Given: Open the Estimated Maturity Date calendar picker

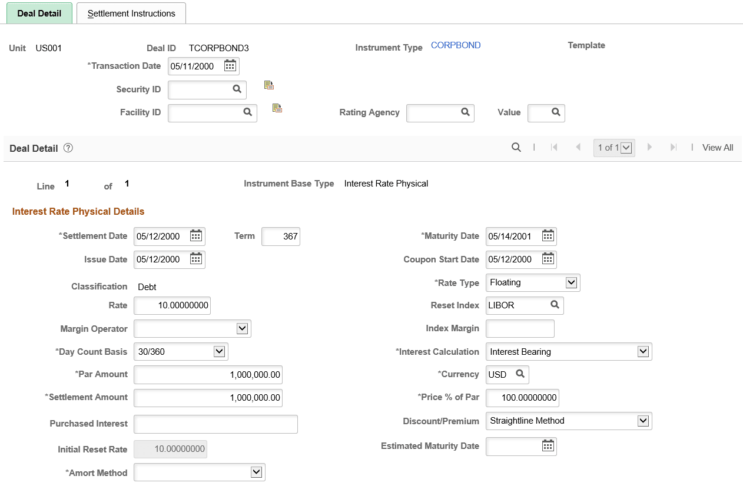Looking at the screenshot, I should (548, 446).
